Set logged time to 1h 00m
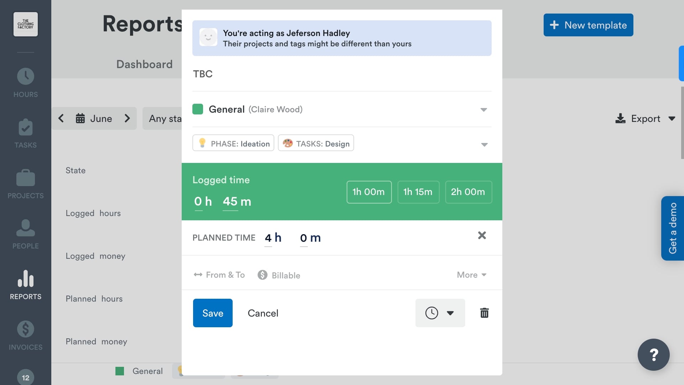 [x=369, y=192]
